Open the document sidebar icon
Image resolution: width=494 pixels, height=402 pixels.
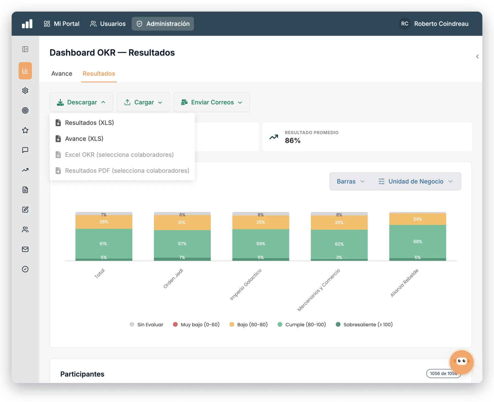(x=25, y=190)
